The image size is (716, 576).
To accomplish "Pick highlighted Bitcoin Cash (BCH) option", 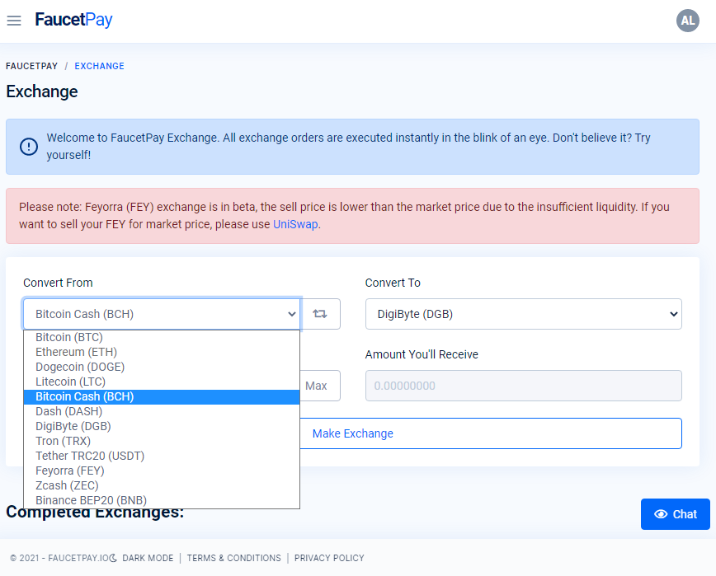I will pos(162,396).
